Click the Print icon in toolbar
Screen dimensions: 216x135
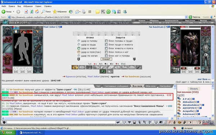[84, 12]
